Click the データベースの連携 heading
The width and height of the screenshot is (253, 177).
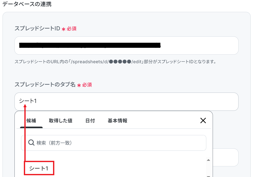pos(27,4)
